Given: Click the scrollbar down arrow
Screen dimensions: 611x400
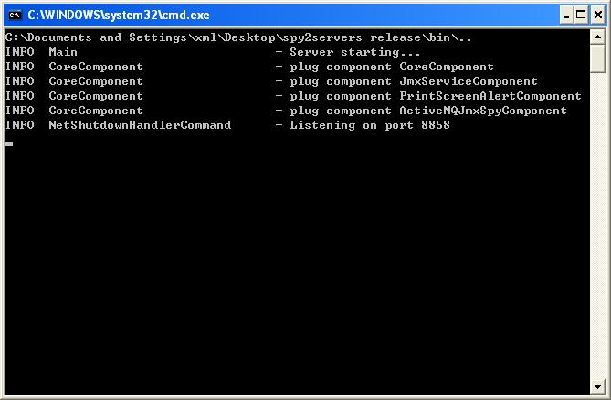Looking at the screenshot, I should click(x=597, y=386).
